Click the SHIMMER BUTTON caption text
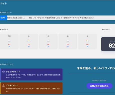Screen dimensions: 115x95 point(99,80)
